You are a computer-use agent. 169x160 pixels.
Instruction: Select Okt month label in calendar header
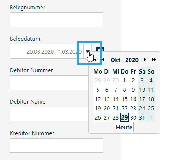[116, 60]
